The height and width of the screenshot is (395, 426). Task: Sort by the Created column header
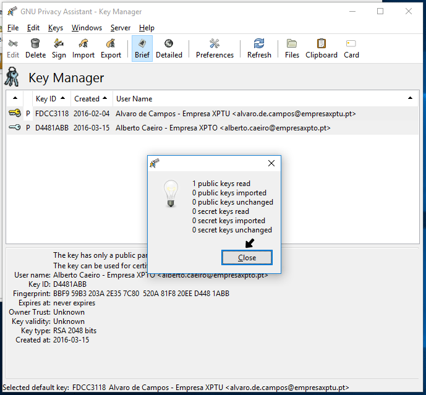pos(92,99)
